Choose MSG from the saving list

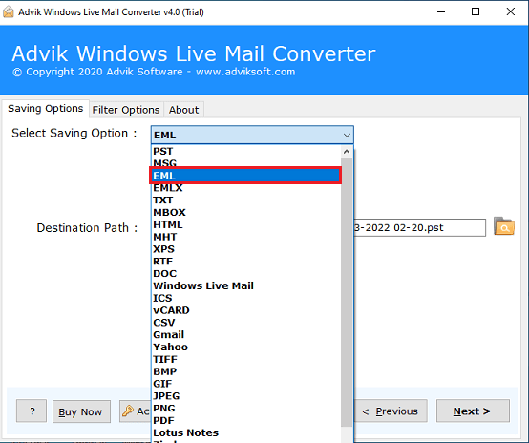[x=246, y=163]
